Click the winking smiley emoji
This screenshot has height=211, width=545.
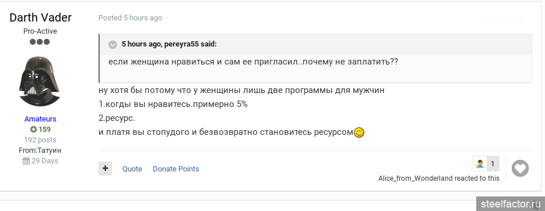click(359, 133)
